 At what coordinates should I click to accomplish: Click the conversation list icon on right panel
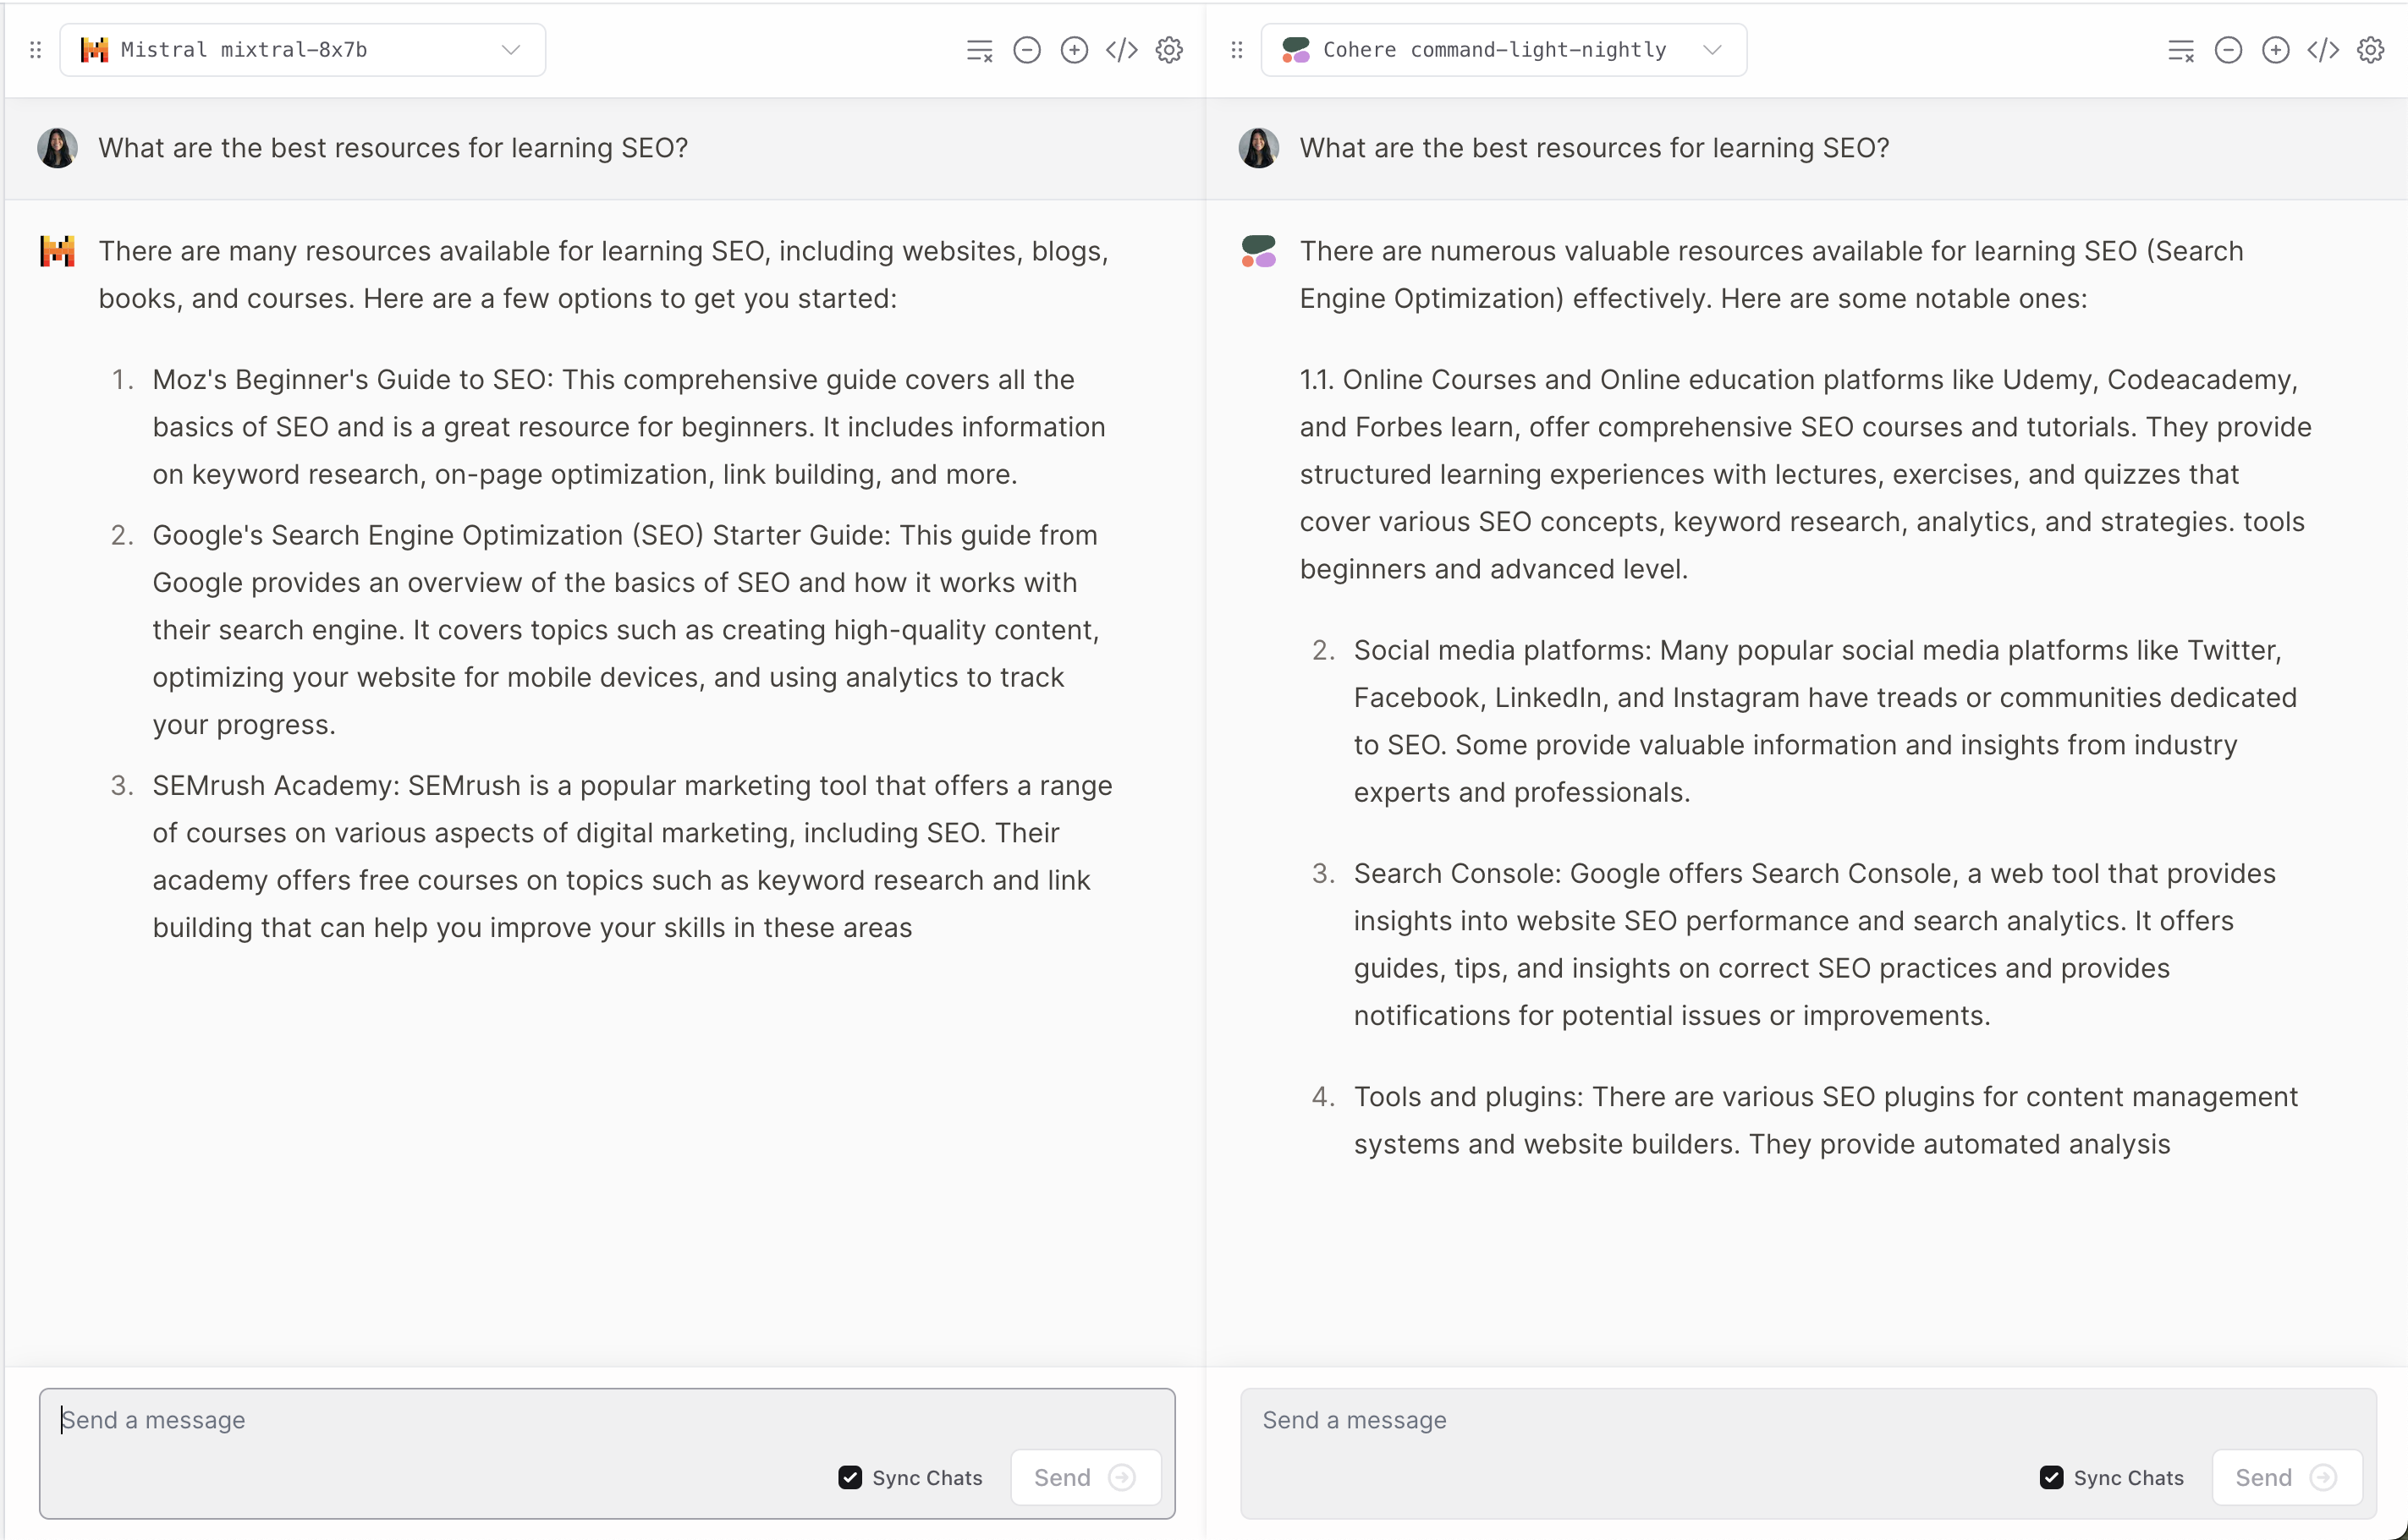point(2180,47)
